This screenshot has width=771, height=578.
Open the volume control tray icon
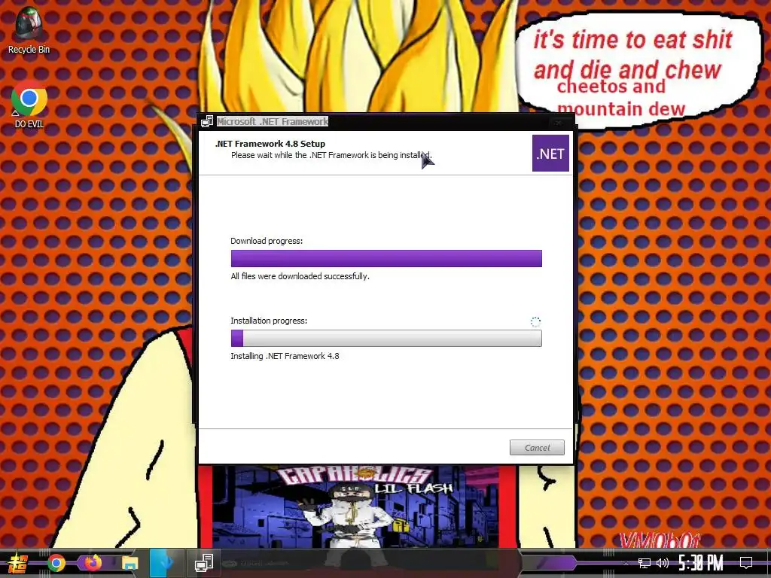pyautogui.click(x=662, y=563)
